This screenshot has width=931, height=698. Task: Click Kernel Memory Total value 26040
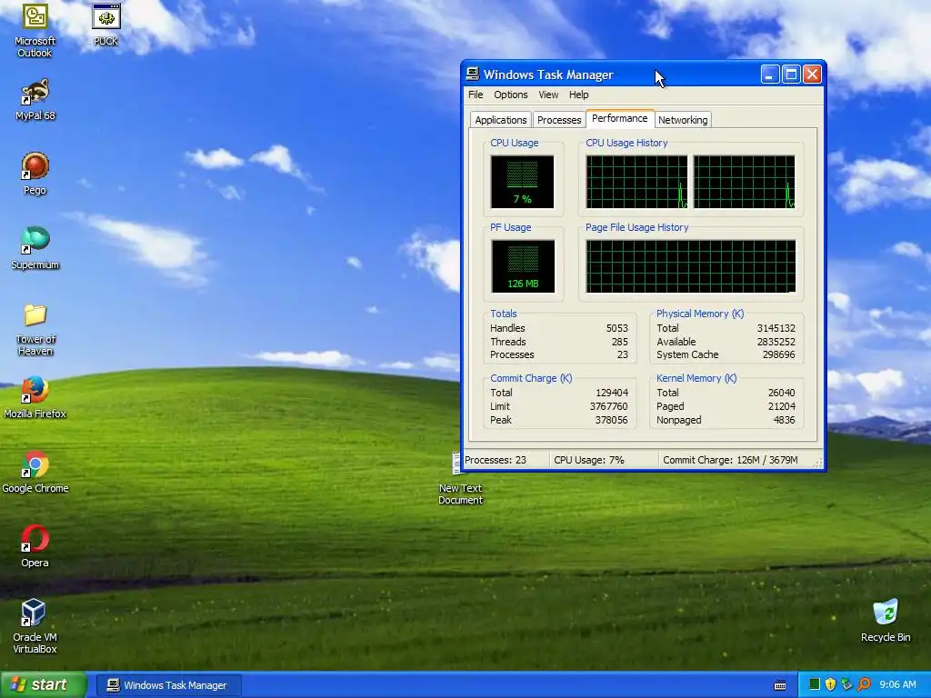pos(781,393)
